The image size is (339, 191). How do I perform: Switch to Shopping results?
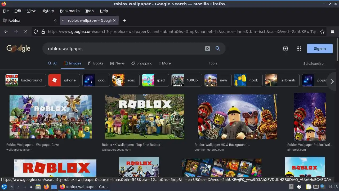pos(142,63)
